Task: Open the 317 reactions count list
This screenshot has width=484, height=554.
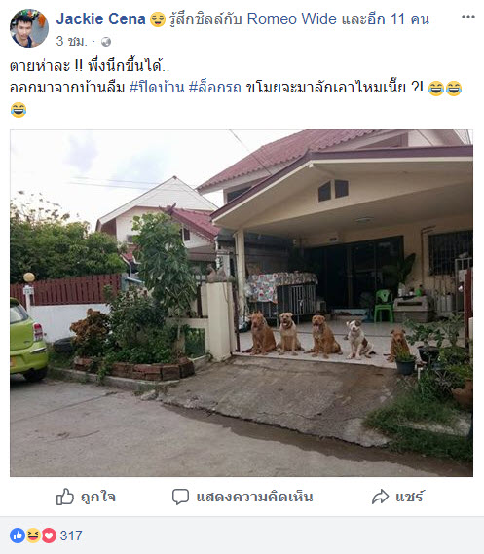Action: tap(71, 536)
